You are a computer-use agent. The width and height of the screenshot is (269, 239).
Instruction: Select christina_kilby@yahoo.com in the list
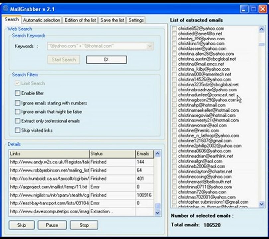pyautogui.click(x=204, y=69)
